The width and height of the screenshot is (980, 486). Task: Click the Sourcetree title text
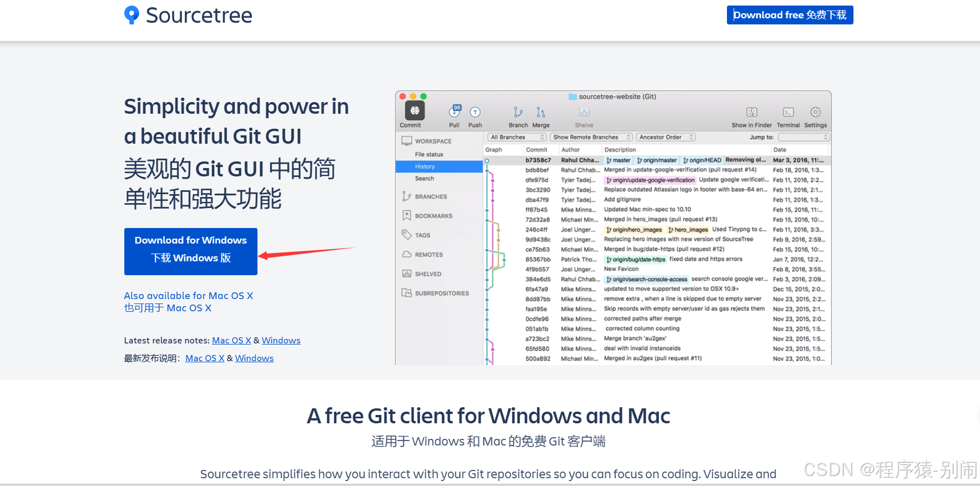coord(199,16)
